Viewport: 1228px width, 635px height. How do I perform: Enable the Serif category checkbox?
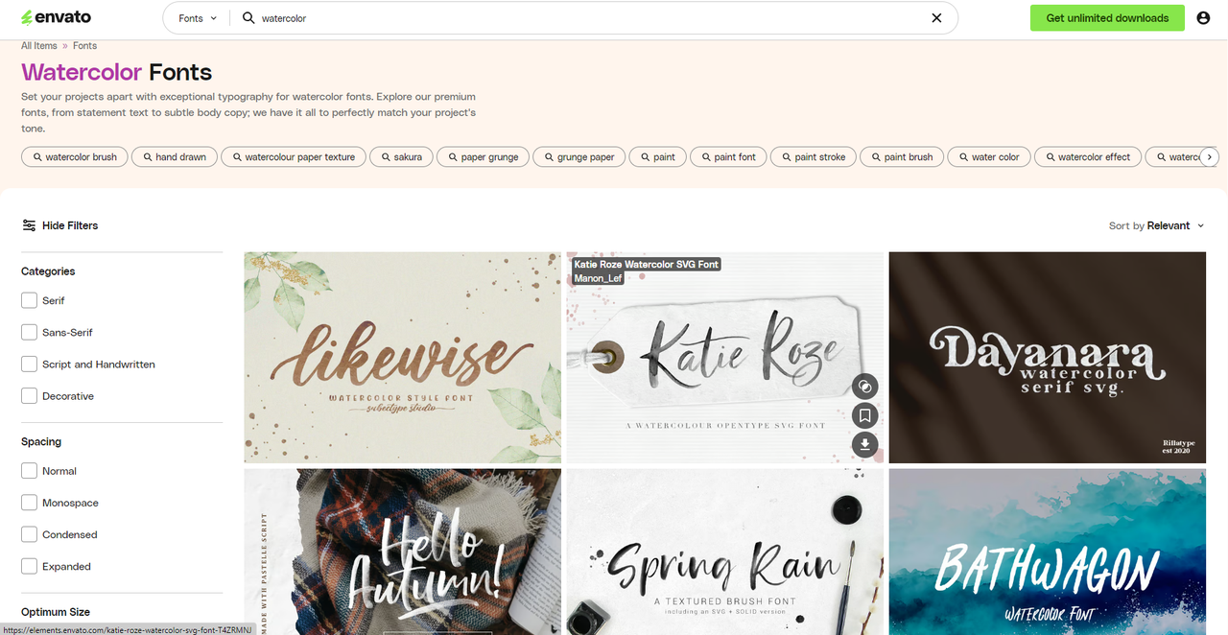[30, 300]
